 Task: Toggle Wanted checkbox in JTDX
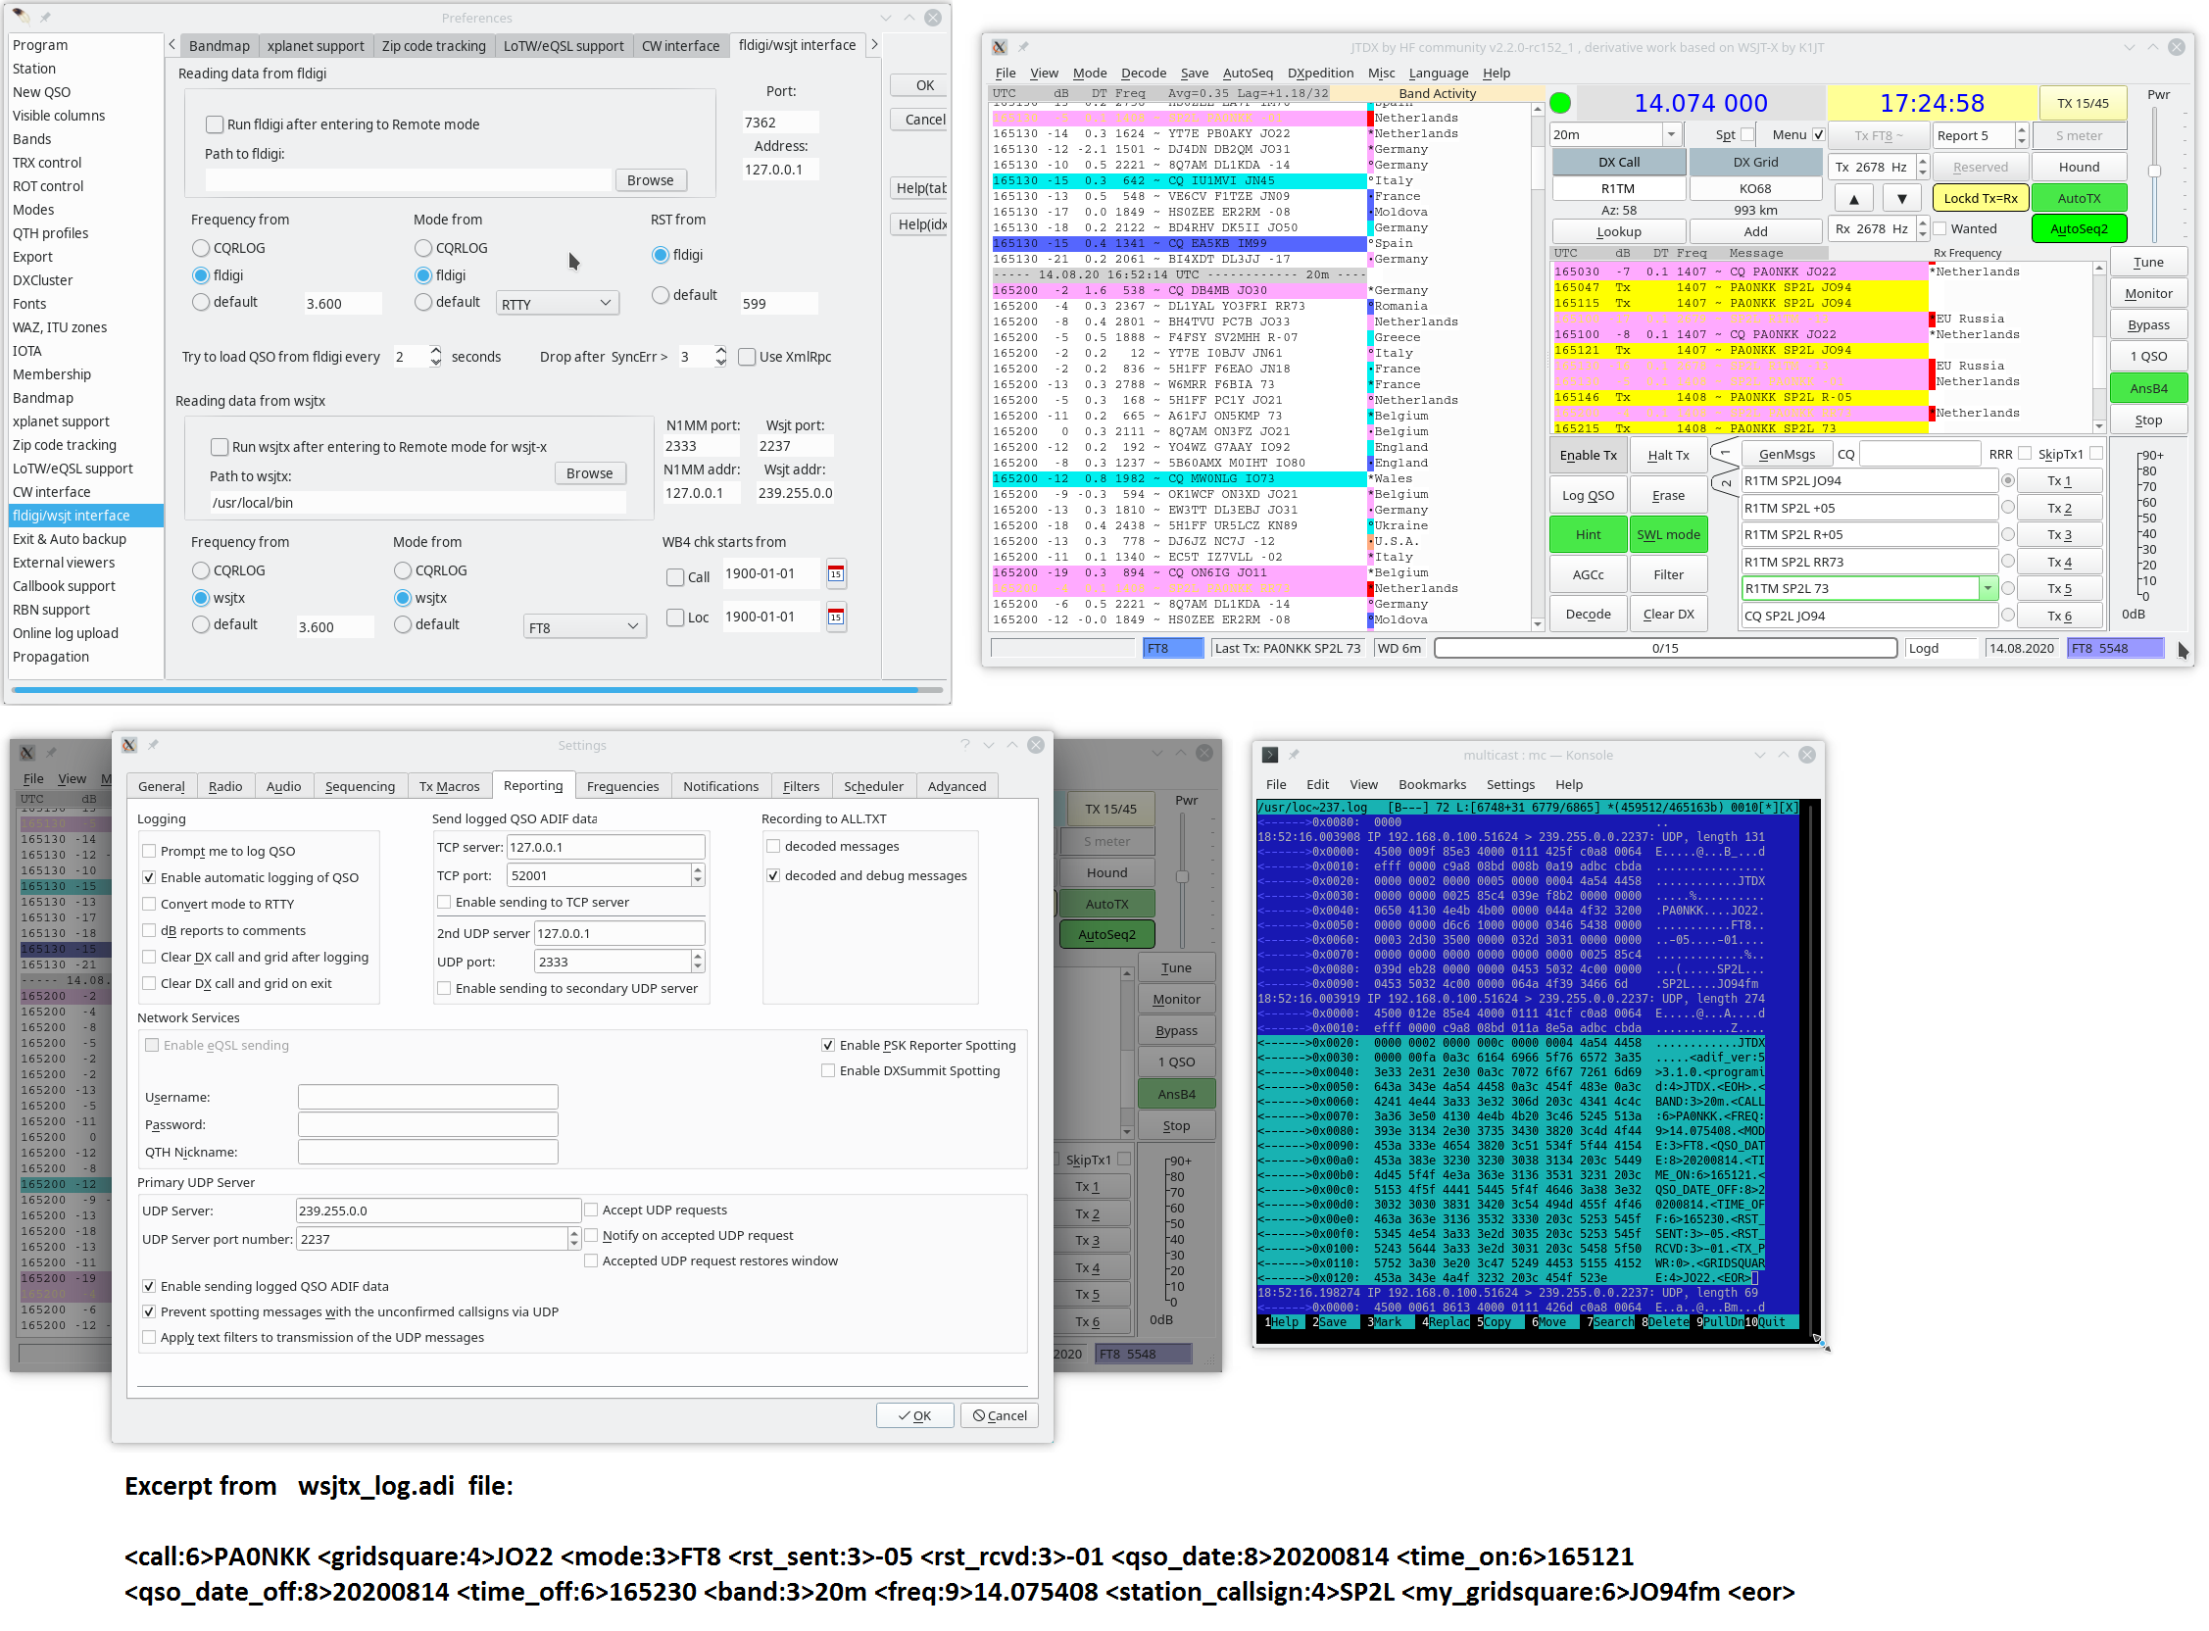coord(1939,229)
